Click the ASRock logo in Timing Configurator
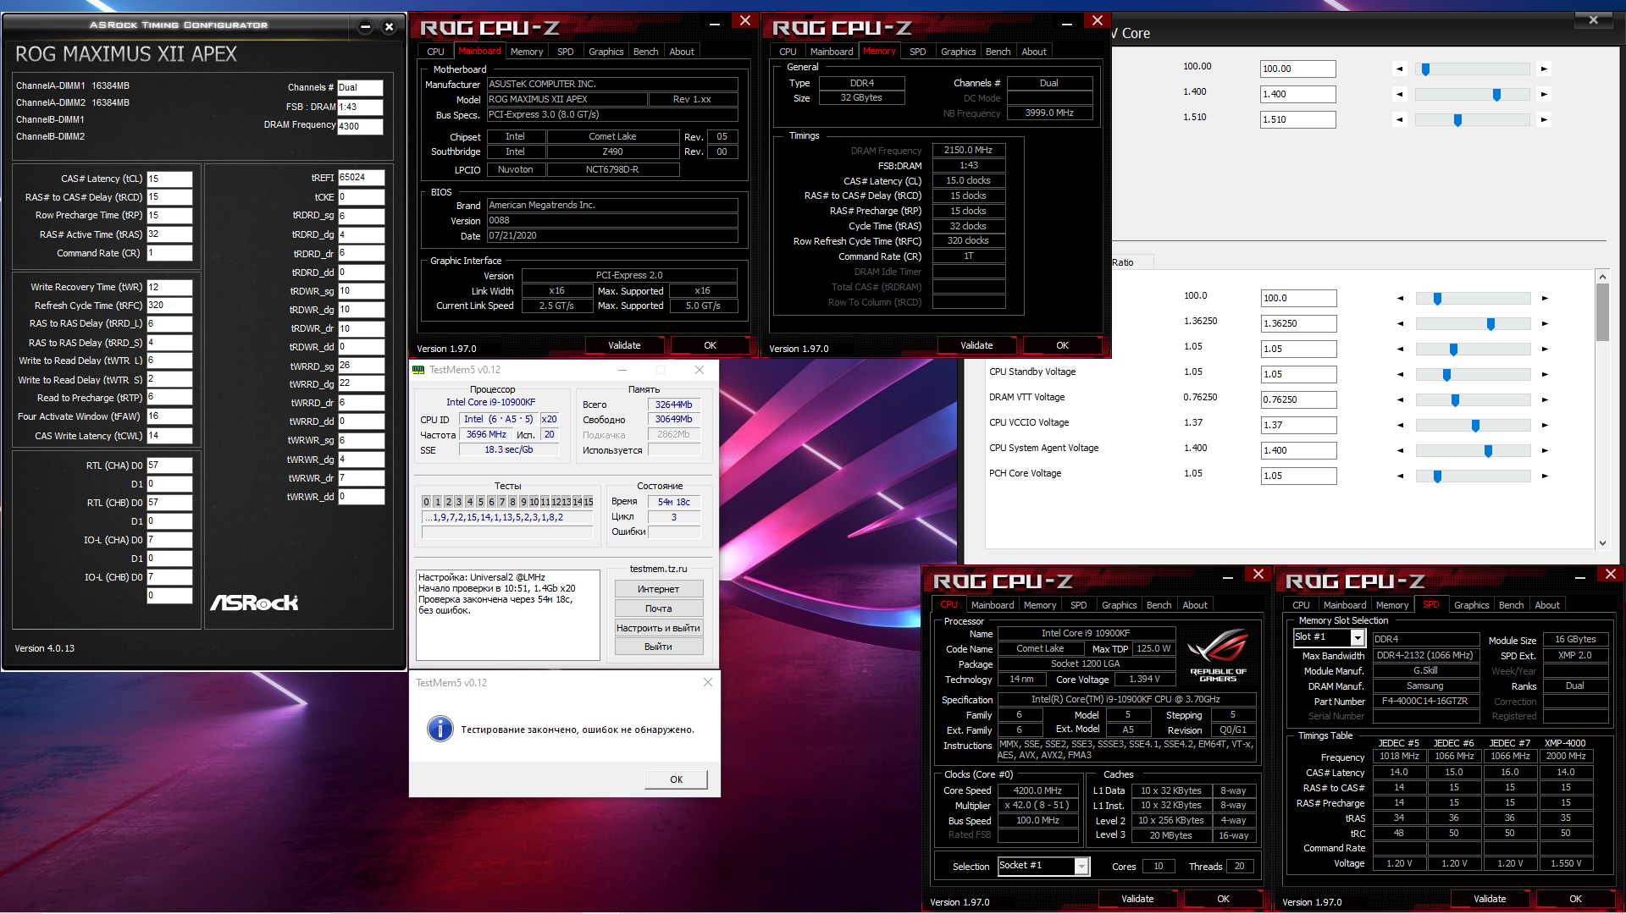The height and width of the screenshot is (914, 1626). (x=254, y=603)
